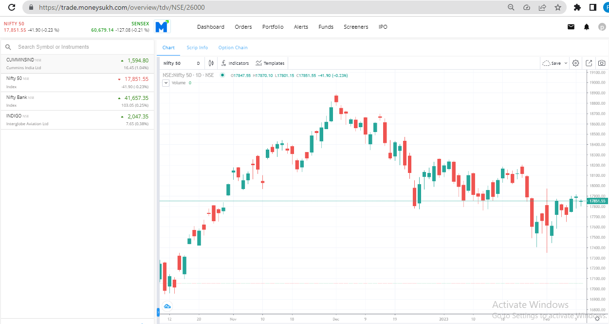Click the lock icon in the address bar

pos(31,8)
